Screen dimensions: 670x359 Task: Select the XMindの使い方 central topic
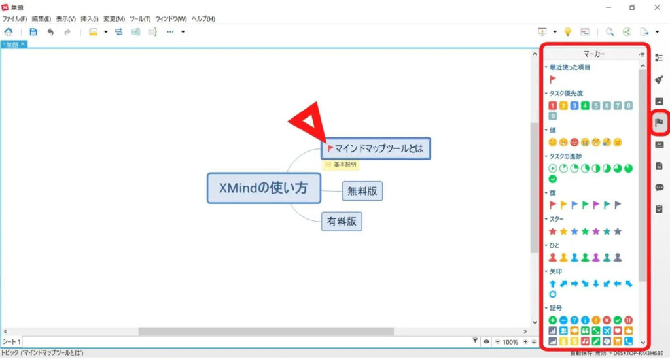[x=264, y=188]
